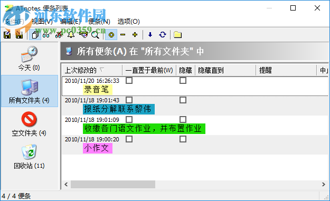Viewport: 330px width, 201px height.
Task: Open the 编辑(E) menu
Action: 70,22
